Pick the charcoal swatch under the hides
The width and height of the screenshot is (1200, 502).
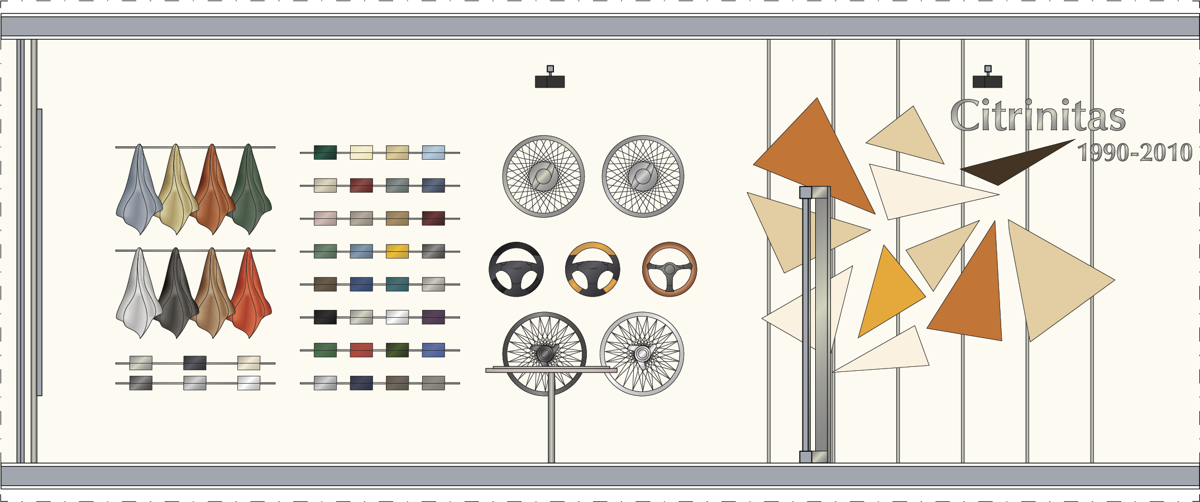click(x=195, y=363)
